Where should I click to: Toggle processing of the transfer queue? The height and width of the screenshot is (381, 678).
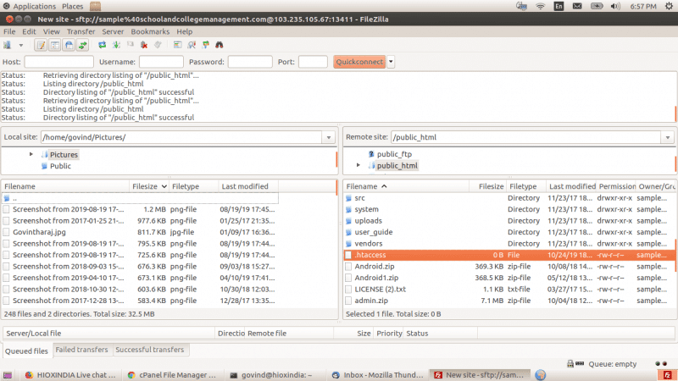(x=116, y=45)
